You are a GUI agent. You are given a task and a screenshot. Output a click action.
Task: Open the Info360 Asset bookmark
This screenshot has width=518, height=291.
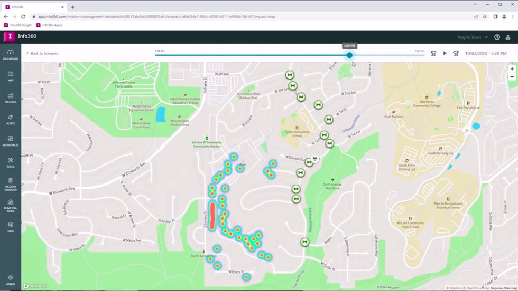[x=49, y=25]
